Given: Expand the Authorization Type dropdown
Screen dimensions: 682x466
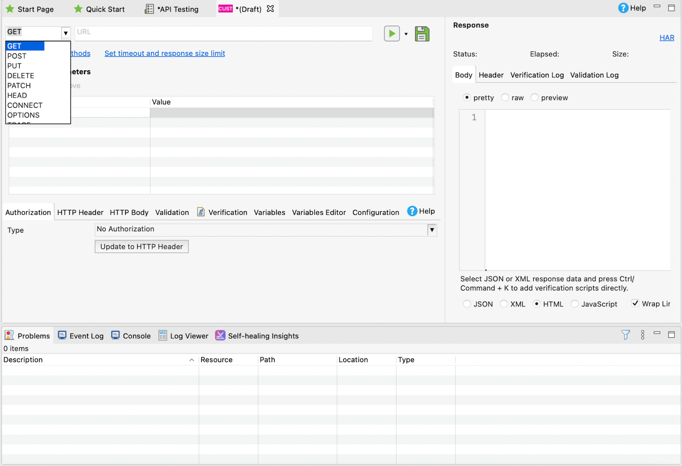Looking at the screenshot, I should (432, 230).
